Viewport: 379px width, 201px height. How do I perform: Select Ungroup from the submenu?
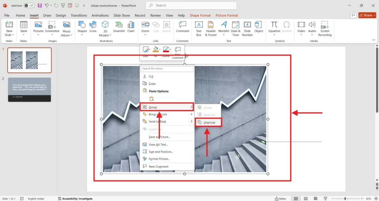point(209,122)
